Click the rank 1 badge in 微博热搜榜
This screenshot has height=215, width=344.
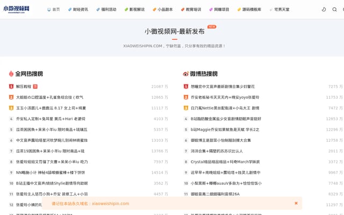pyautogui.click(x=186, y=87)
